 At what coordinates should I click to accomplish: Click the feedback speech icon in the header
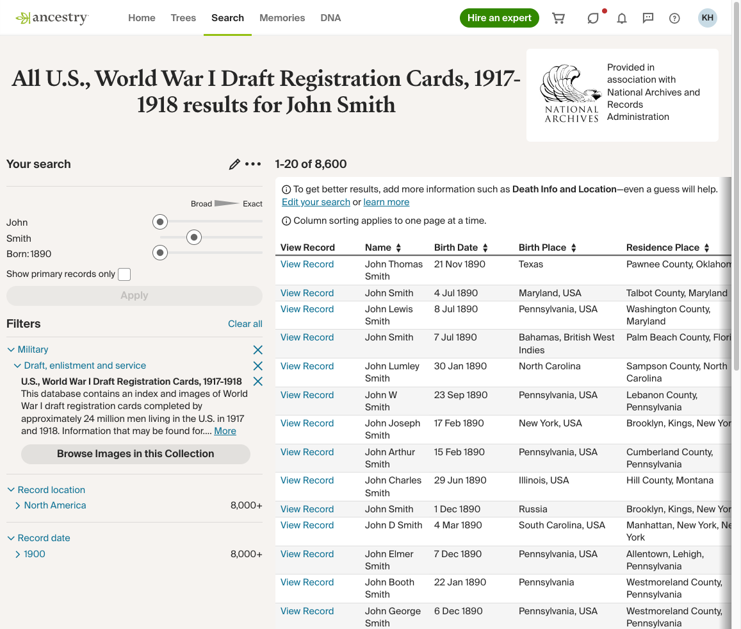(593, 18)
